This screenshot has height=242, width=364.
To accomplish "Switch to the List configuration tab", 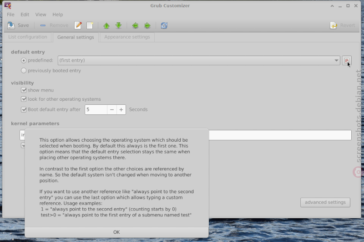I will 28,37.
